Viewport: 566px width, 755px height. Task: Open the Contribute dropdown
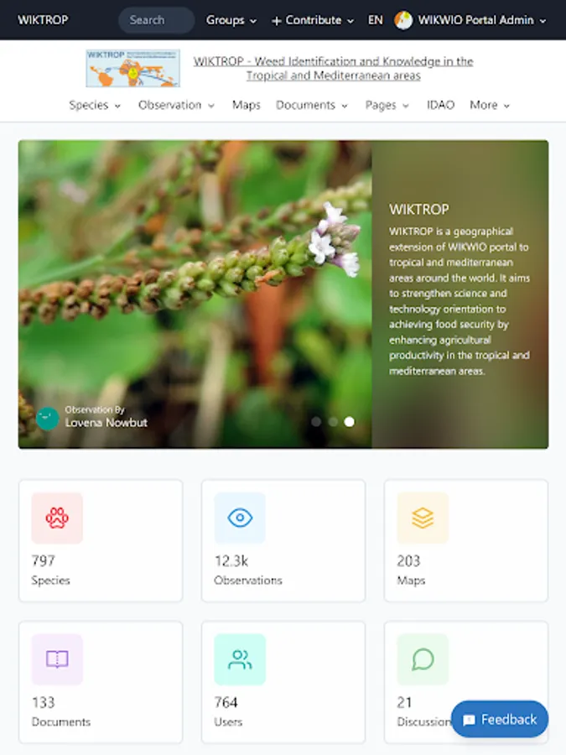tap(313, 20)
